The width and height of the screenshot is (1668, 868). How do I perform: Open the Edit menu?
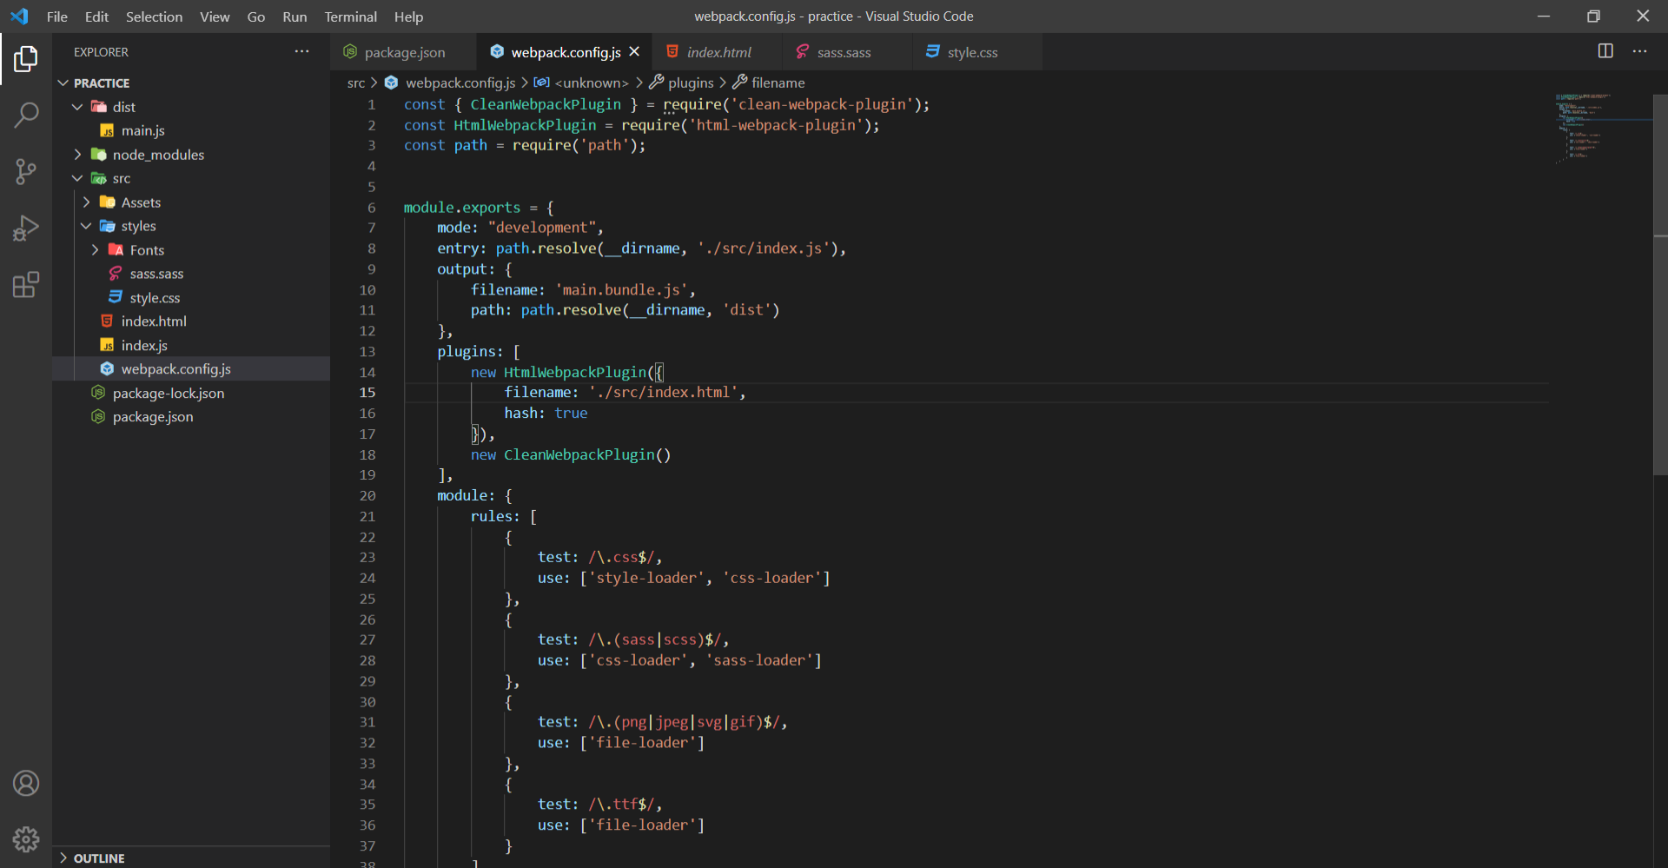pyautogui.click(x=96, y=17)
